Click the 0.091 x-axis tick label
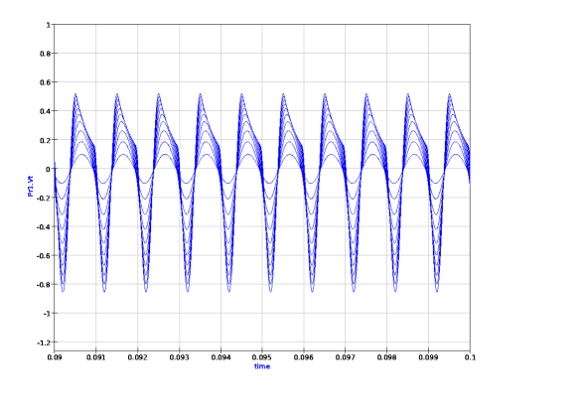Screen dimensions: 581x410 pos(96,357)
